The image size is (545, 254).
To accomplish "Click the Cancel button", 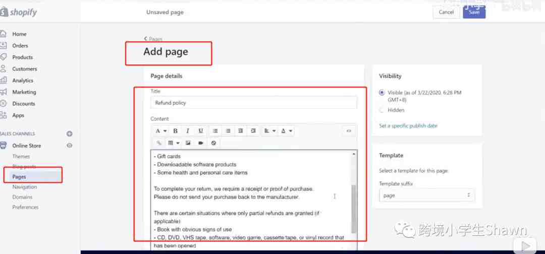I will (446, 12).
